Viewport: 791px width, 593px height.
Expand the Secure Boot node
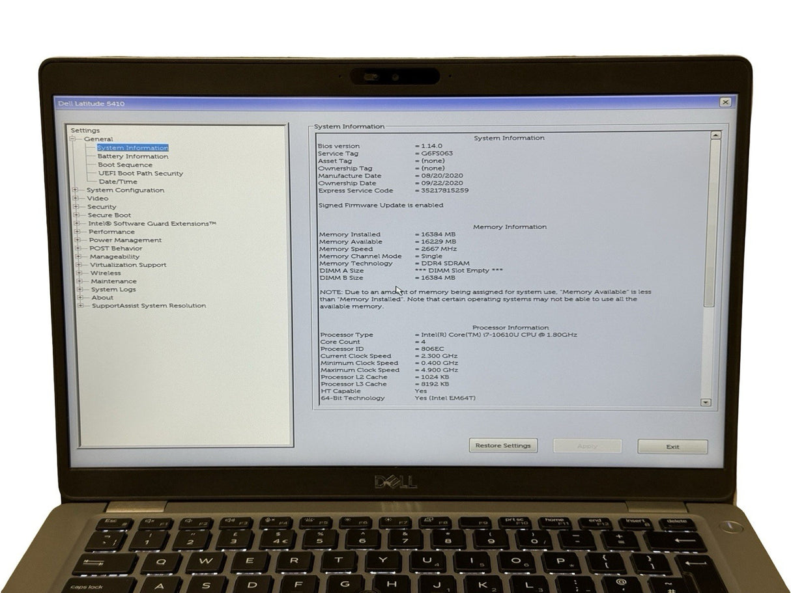pos(77,215)
